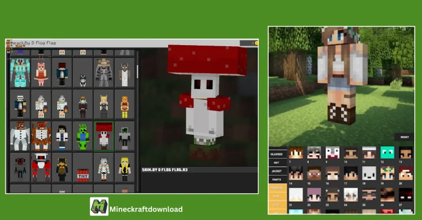
Task: Select face option number 17
Action: pyautogui.click(x=351, y=173)
